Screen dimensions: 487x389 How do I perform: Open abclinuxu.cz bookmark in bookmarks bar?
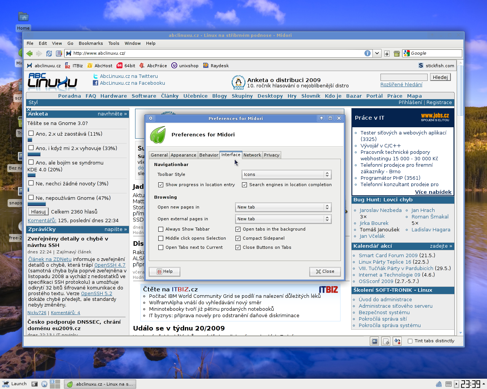click(44, 66)
